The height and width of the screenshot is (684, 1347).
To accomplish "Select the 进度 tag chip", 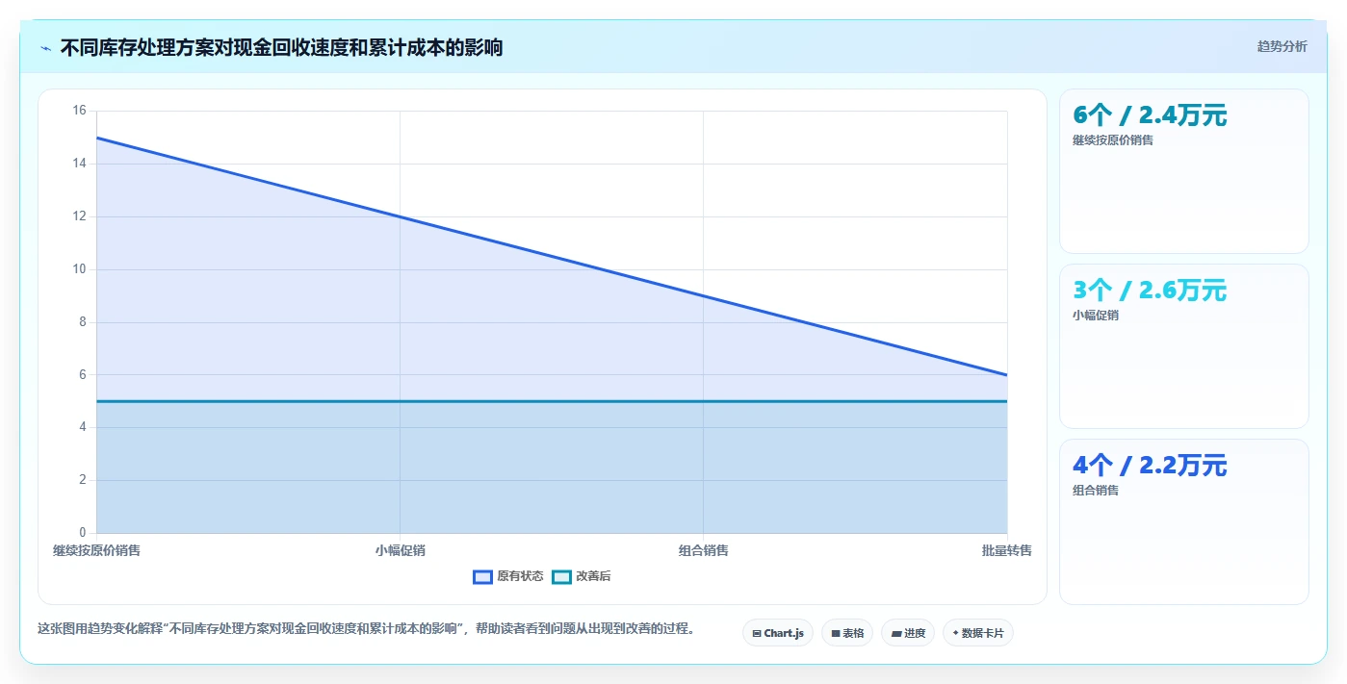I will (908, 633).
